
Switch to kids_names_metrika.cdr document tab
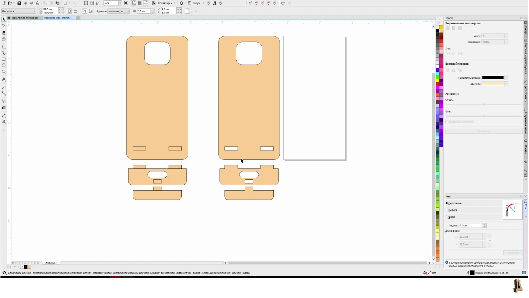point(25,18)
